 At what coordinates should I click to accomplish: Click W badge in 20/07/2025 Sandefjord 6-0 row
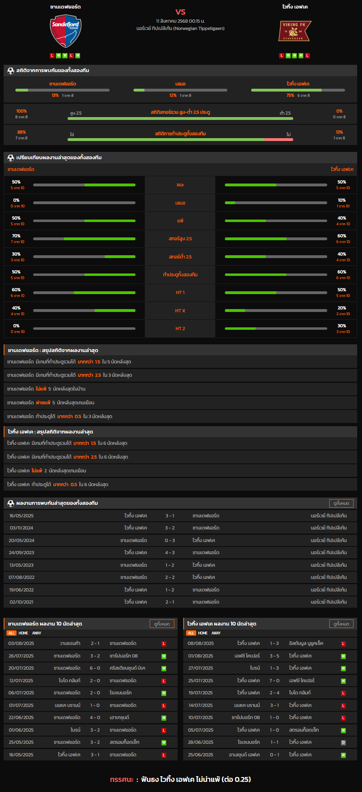tap(164, 668)
